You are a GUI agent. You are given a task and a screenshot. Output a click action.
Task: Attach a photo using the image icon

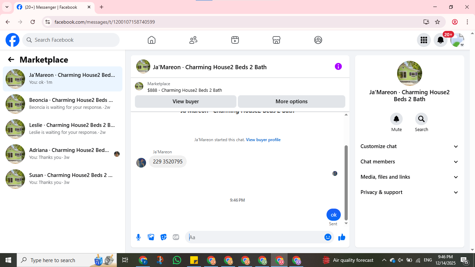[x=151, y=237]
